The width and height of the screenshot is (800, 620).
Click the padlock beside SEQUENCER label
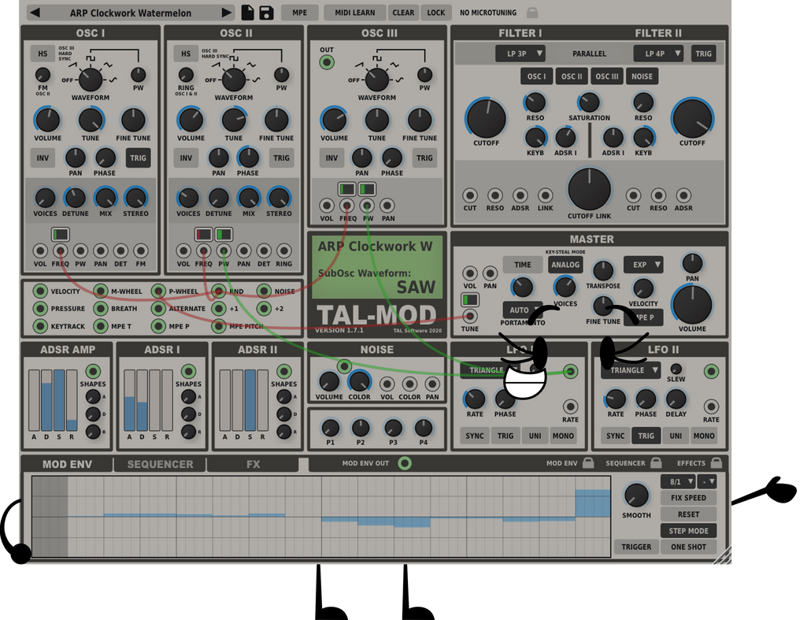(657, 464)
